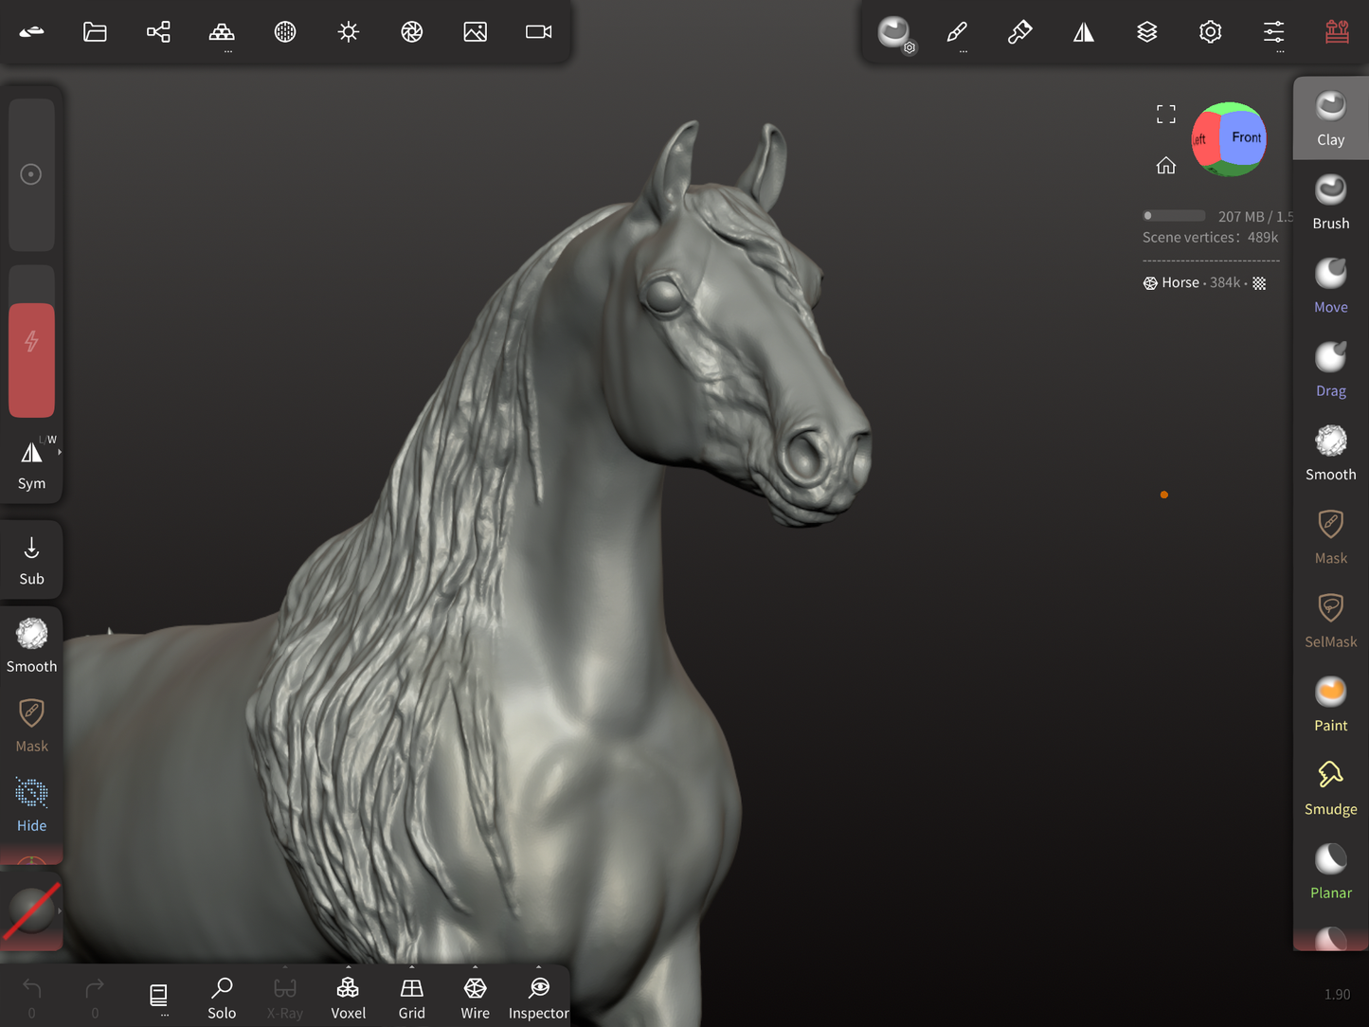Reset camera with the home button

1165,166
